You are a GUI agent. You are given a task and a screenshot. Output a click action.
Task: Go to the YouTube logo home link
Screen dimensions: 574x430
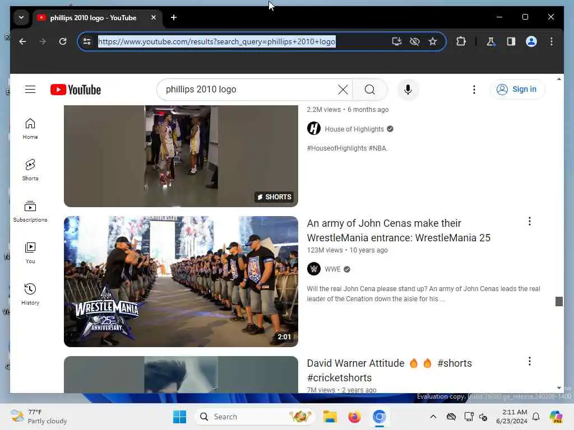tap(76, 90)
